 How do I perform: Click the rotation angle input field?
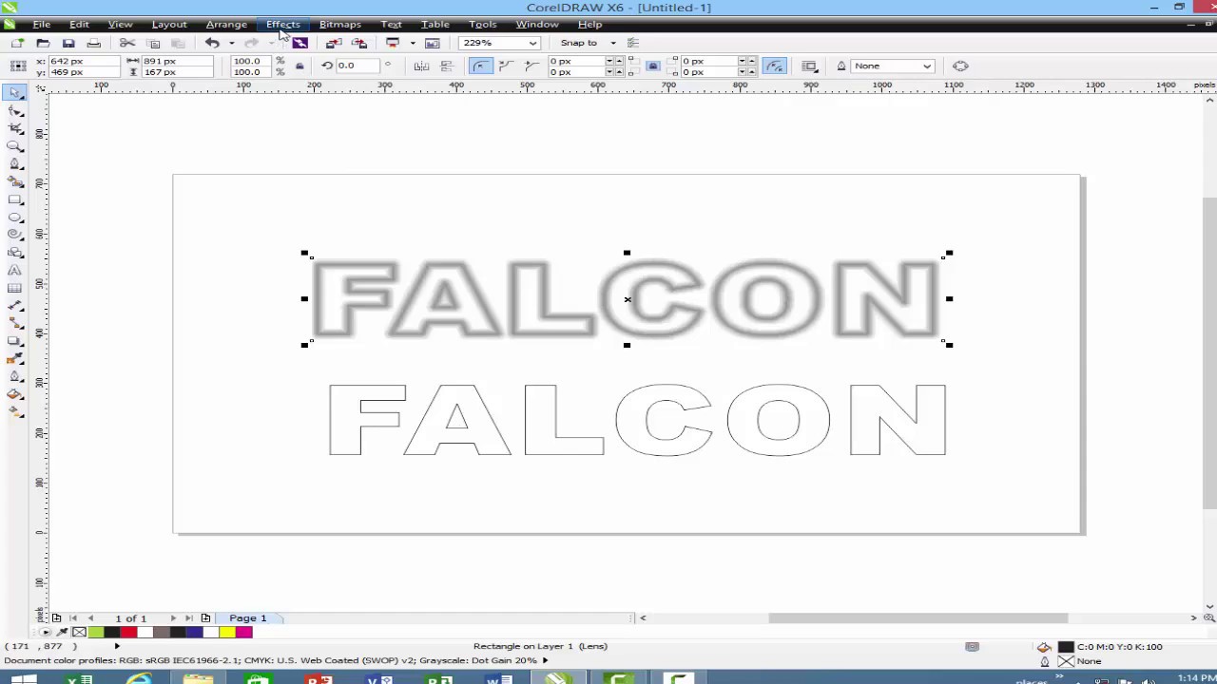coord(357,66)
